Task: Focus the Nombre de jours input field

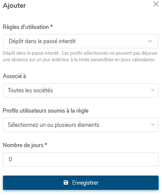Action: pyautogui.click(x=81, y=159)
